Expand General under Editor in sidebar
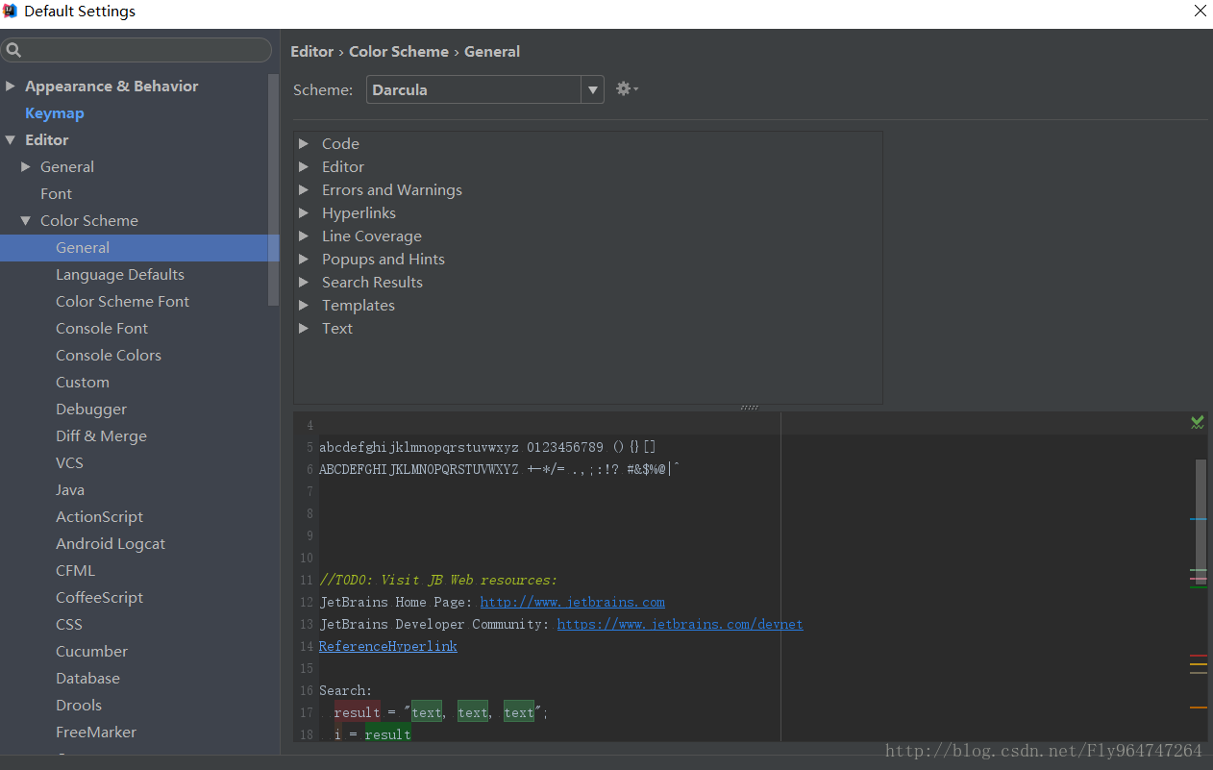The height and width of the screenshot is (770, 1213). pos(26,166)
